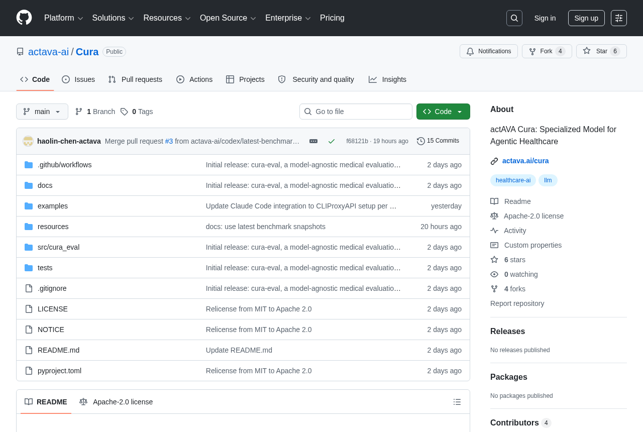Switch to the Pull requests tab
This screenshot has width=643, height=432.
point(135,79)
